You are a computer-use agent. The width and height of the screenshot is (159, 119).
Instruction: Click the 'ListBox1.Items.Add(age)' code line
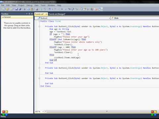(67, 58)
